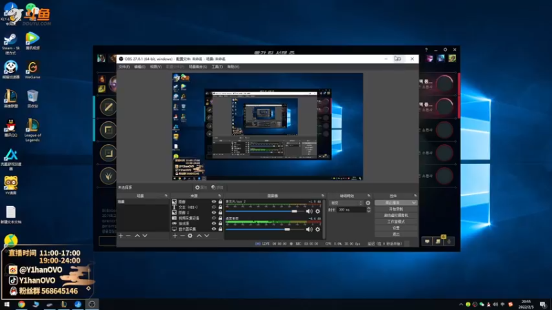
Task: Click the mixer panel vertical scrollbar
Action: point(324,218)
